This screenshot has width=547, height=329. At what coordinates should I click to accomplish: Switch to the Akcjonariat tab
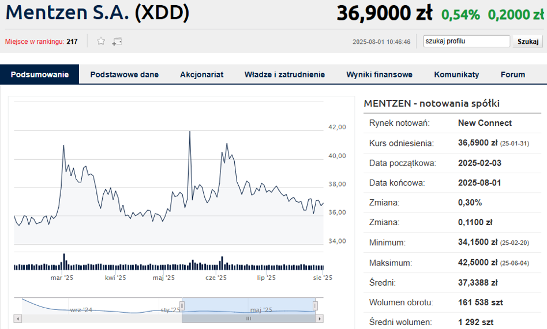[x=201, y=74]
